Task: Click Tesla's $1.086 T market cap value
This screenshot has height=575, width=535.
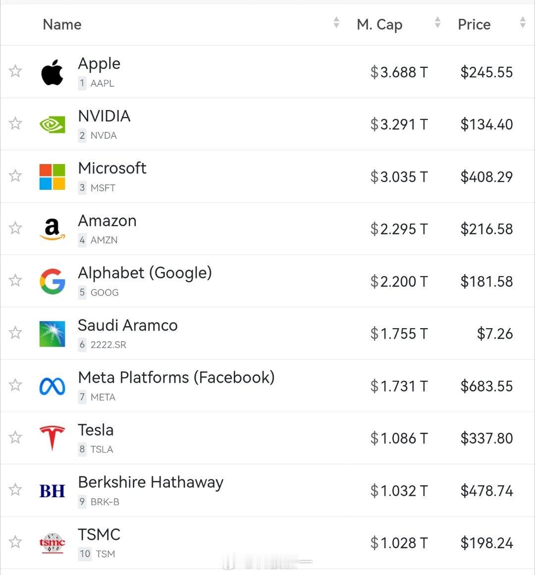Action: tap(399, 438)
